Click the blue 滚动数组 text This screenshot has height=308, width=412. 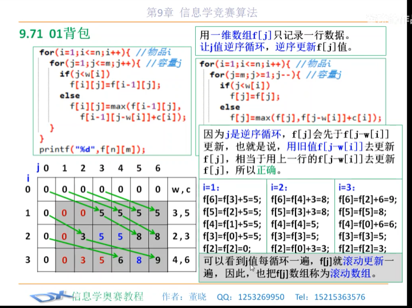click(350, 273)
